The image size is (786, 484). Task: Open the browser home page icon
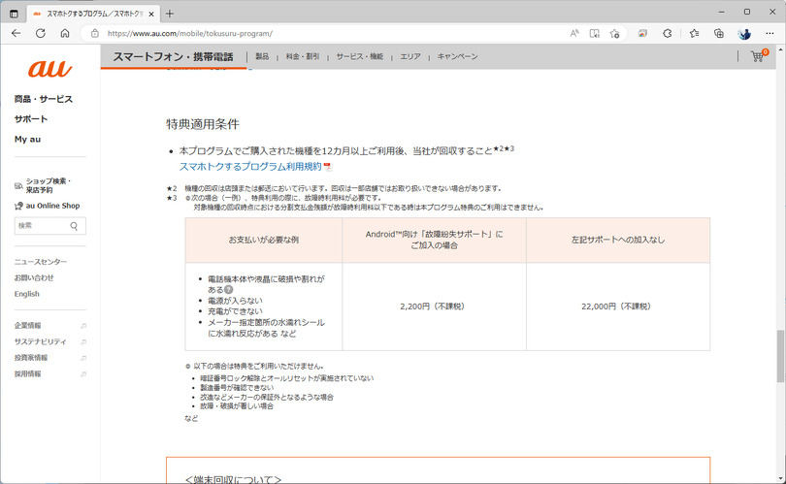tap(65, 34)
